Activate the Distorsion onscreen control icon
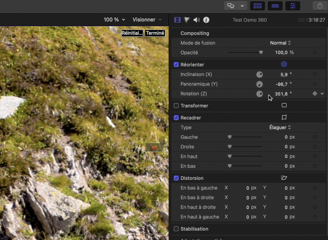Screen dimensions: 328x240 pyautogui.click(x=284, y=178)
